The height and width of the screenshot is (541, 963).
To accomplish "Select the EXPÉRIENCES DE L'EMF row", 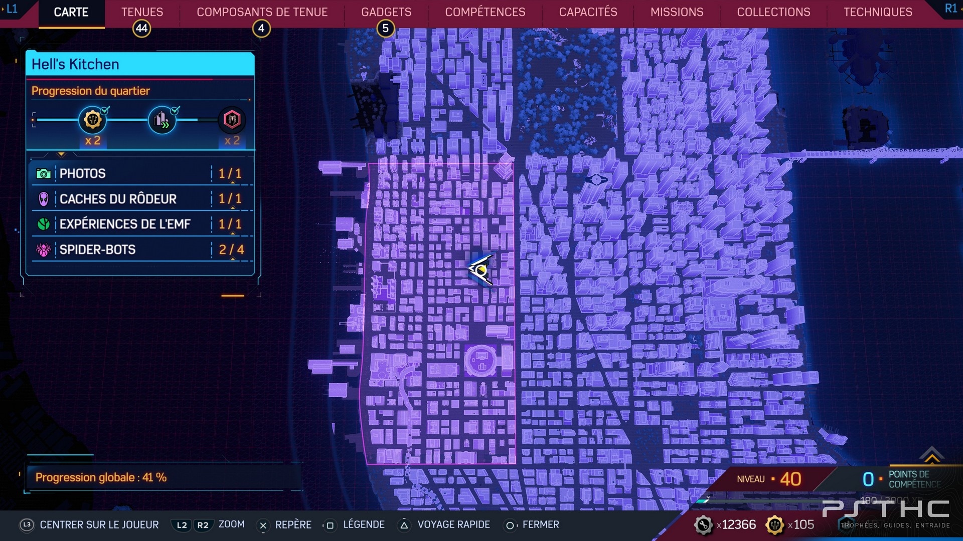I will pyautogui.click(x=141, y=224).
